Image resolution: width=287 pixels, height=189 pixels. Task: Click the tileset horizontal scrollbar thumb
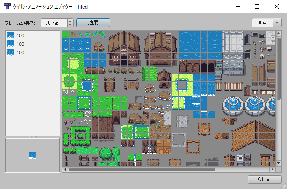142,169
